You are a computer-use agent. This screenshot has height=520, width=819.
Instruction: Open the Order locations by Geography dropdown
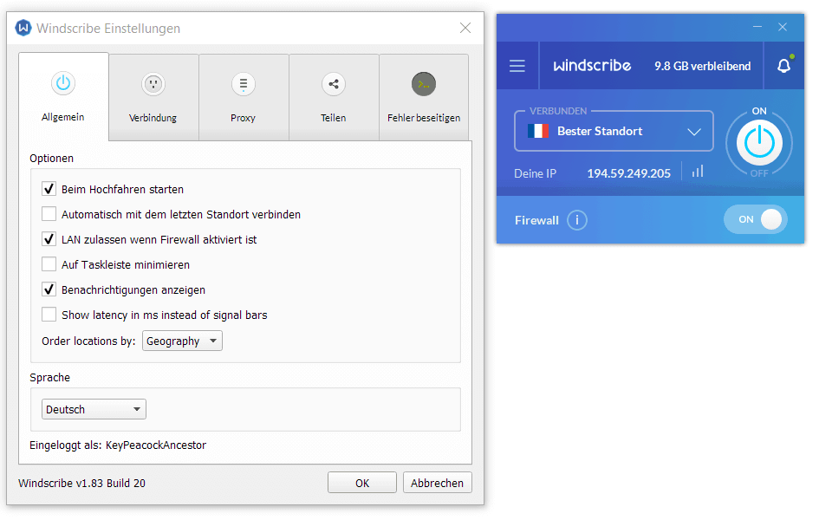(182, 341)
